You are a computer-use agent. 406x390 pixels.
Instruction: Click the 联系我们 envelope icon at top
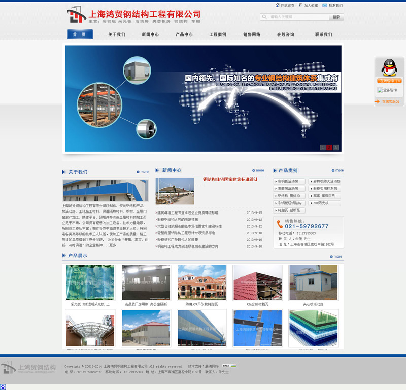pos(324,6)
